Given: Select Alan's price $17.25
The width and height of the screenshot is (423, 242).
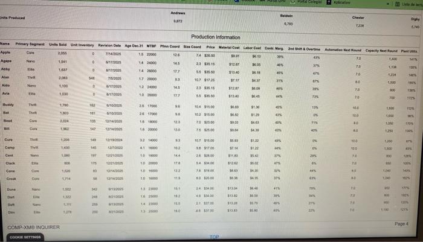Looking at the screenshot, I should tap(209, 80).
